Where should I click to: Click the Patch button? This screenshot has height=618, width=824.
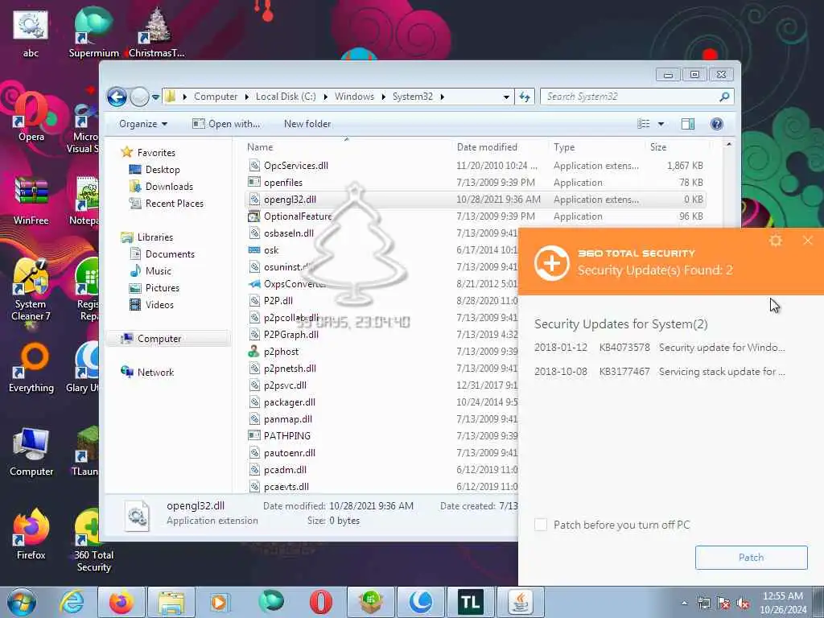click(x=751, y=558)
